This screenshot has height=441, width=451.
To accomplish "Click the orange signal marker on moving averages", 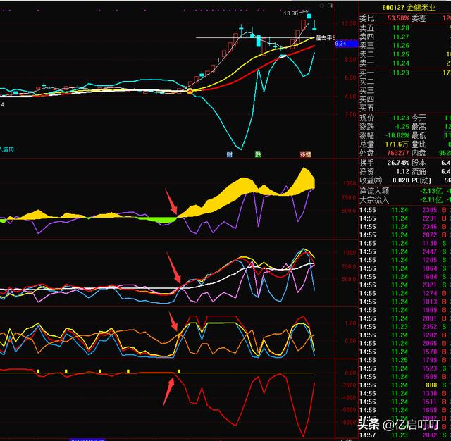I will (190, 92).
